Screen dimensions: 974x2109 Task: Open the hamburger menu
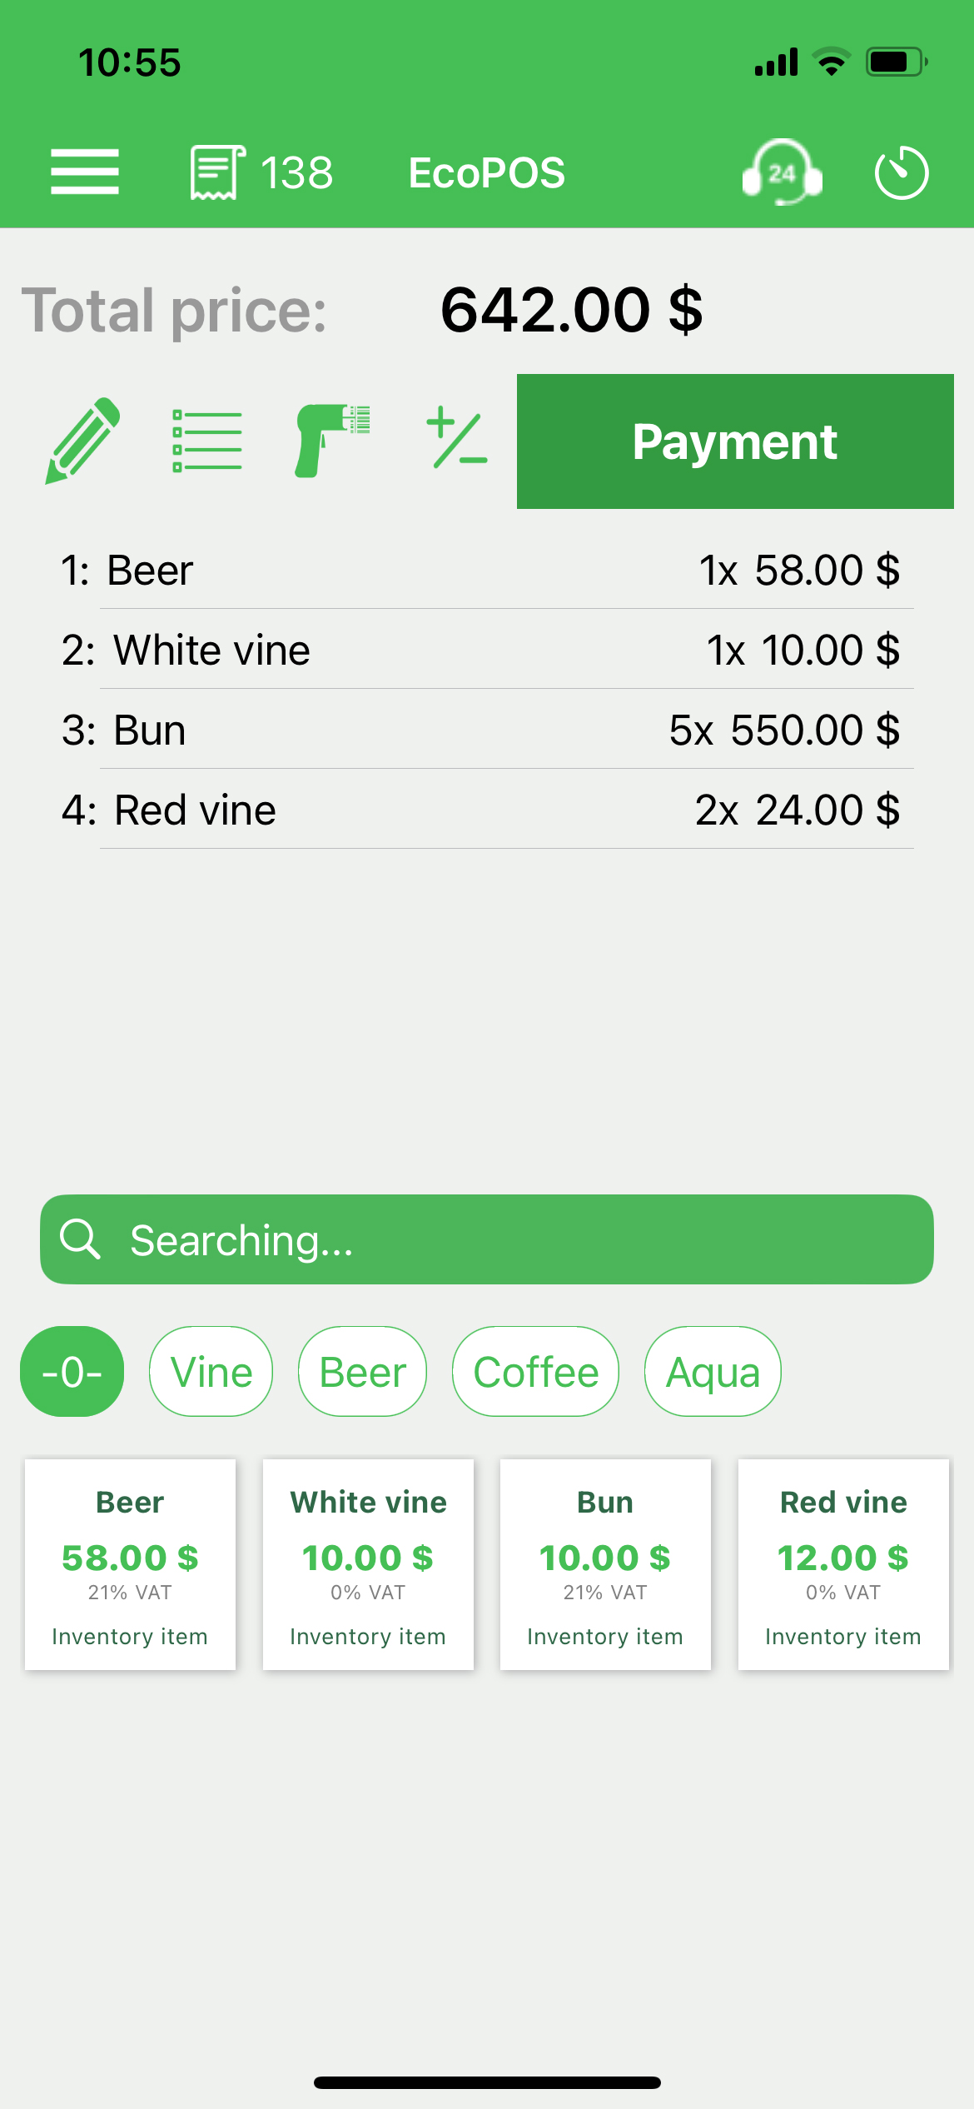click(x=85, y=172)
